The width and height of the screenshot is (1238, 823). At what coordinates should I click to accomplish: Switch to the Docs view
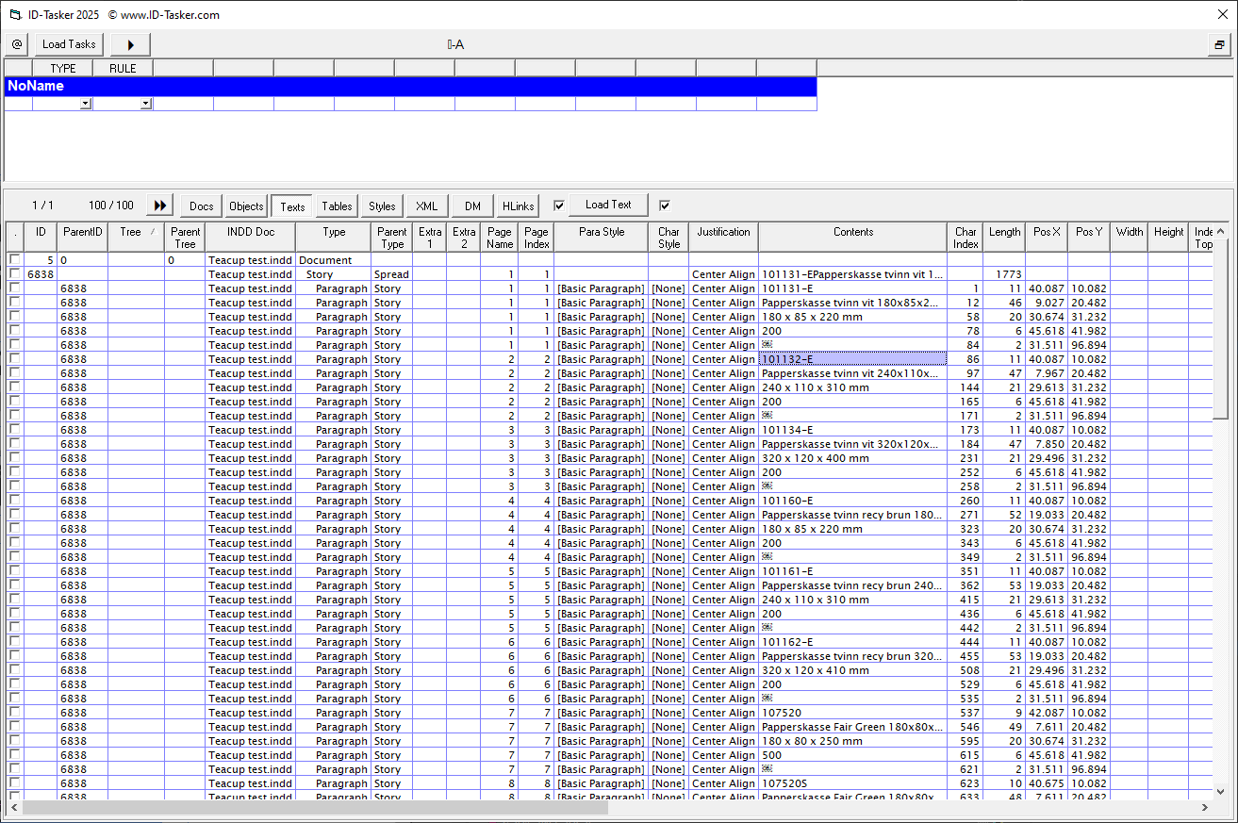click(x=200, y=205)
